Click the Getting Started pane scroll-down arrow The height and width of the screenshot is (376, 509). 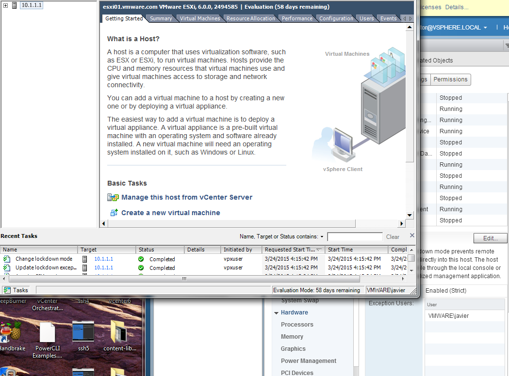pos(410,215)
